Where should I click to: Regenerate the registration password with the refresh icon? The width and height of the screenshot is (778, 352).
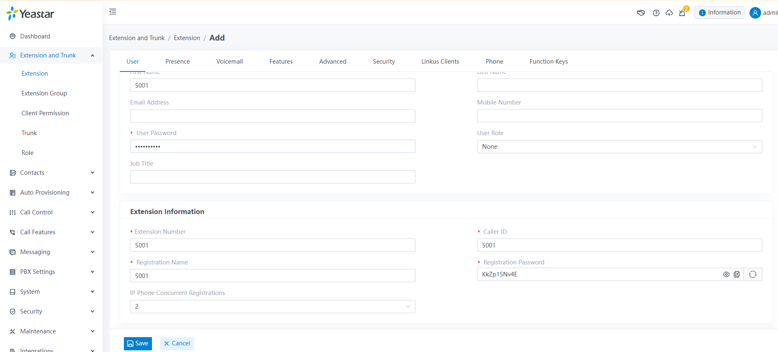pyautogui.click(x=753, y=274)
